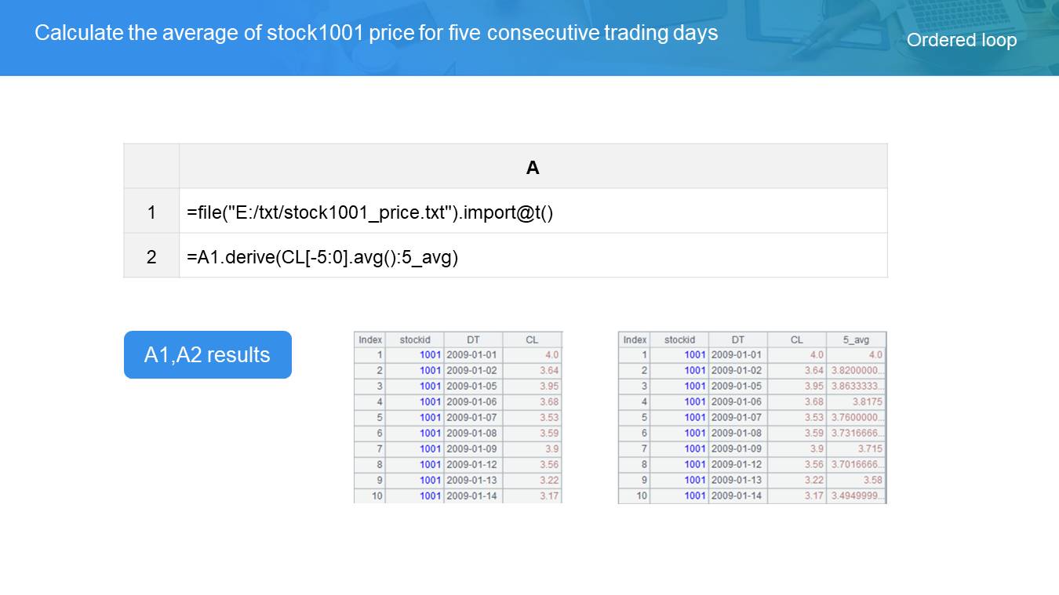
Task: Select the 2009-01-05 date in the left table
Action: coord(471,386)
